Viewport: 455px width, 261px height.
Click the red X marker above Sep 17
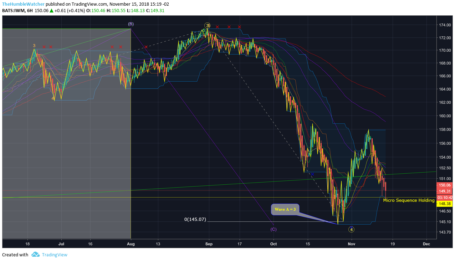point(240,27)
